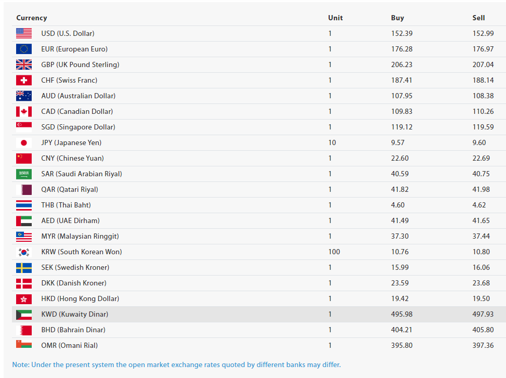The width and height of the screenshot is (506, 378).
Task: Select the South Korean flag icon
Action: tap(24, 252)
